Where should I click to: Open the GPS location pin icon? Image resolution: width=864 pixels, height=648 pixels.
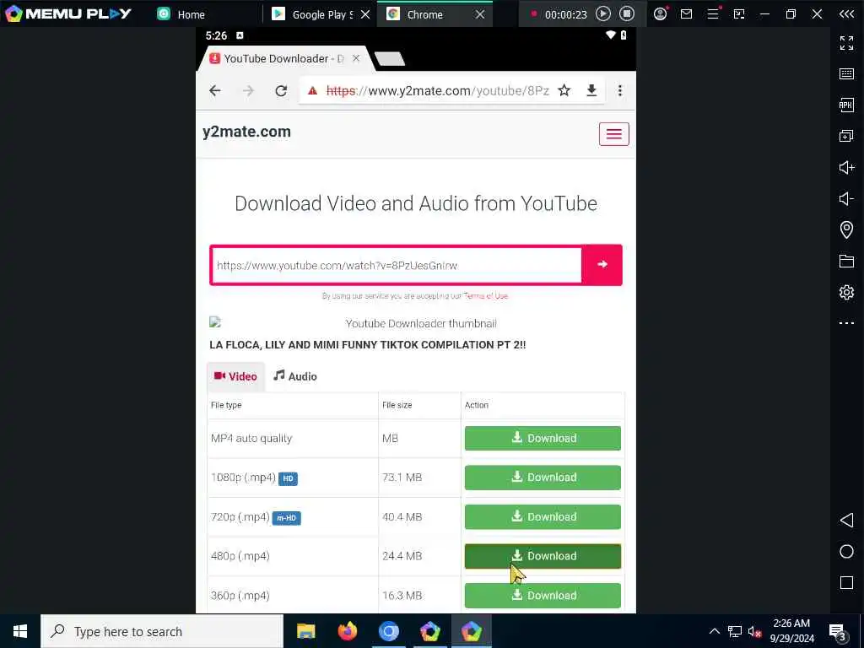[846, 229]
